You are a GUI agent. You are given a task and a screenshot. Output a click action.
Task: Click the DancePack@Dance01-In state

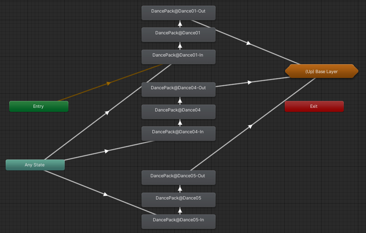(178, 55)
